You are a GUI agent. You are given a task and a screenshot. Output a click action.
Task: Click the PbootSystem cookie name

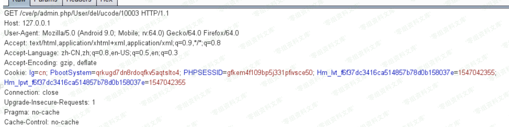point(71,73)
